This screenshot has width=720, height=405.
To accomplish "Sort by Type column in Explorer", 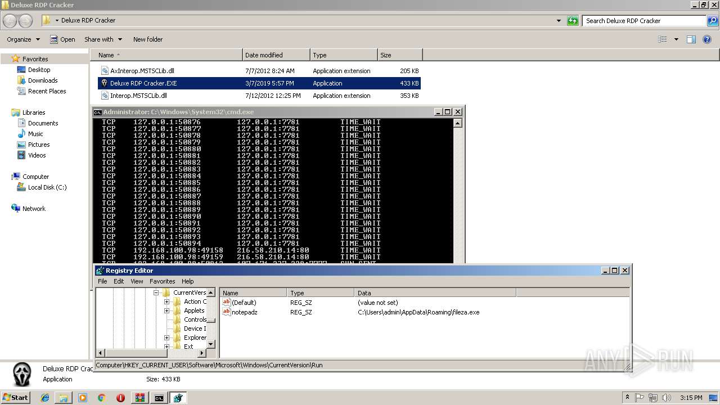I will (344, 55).
